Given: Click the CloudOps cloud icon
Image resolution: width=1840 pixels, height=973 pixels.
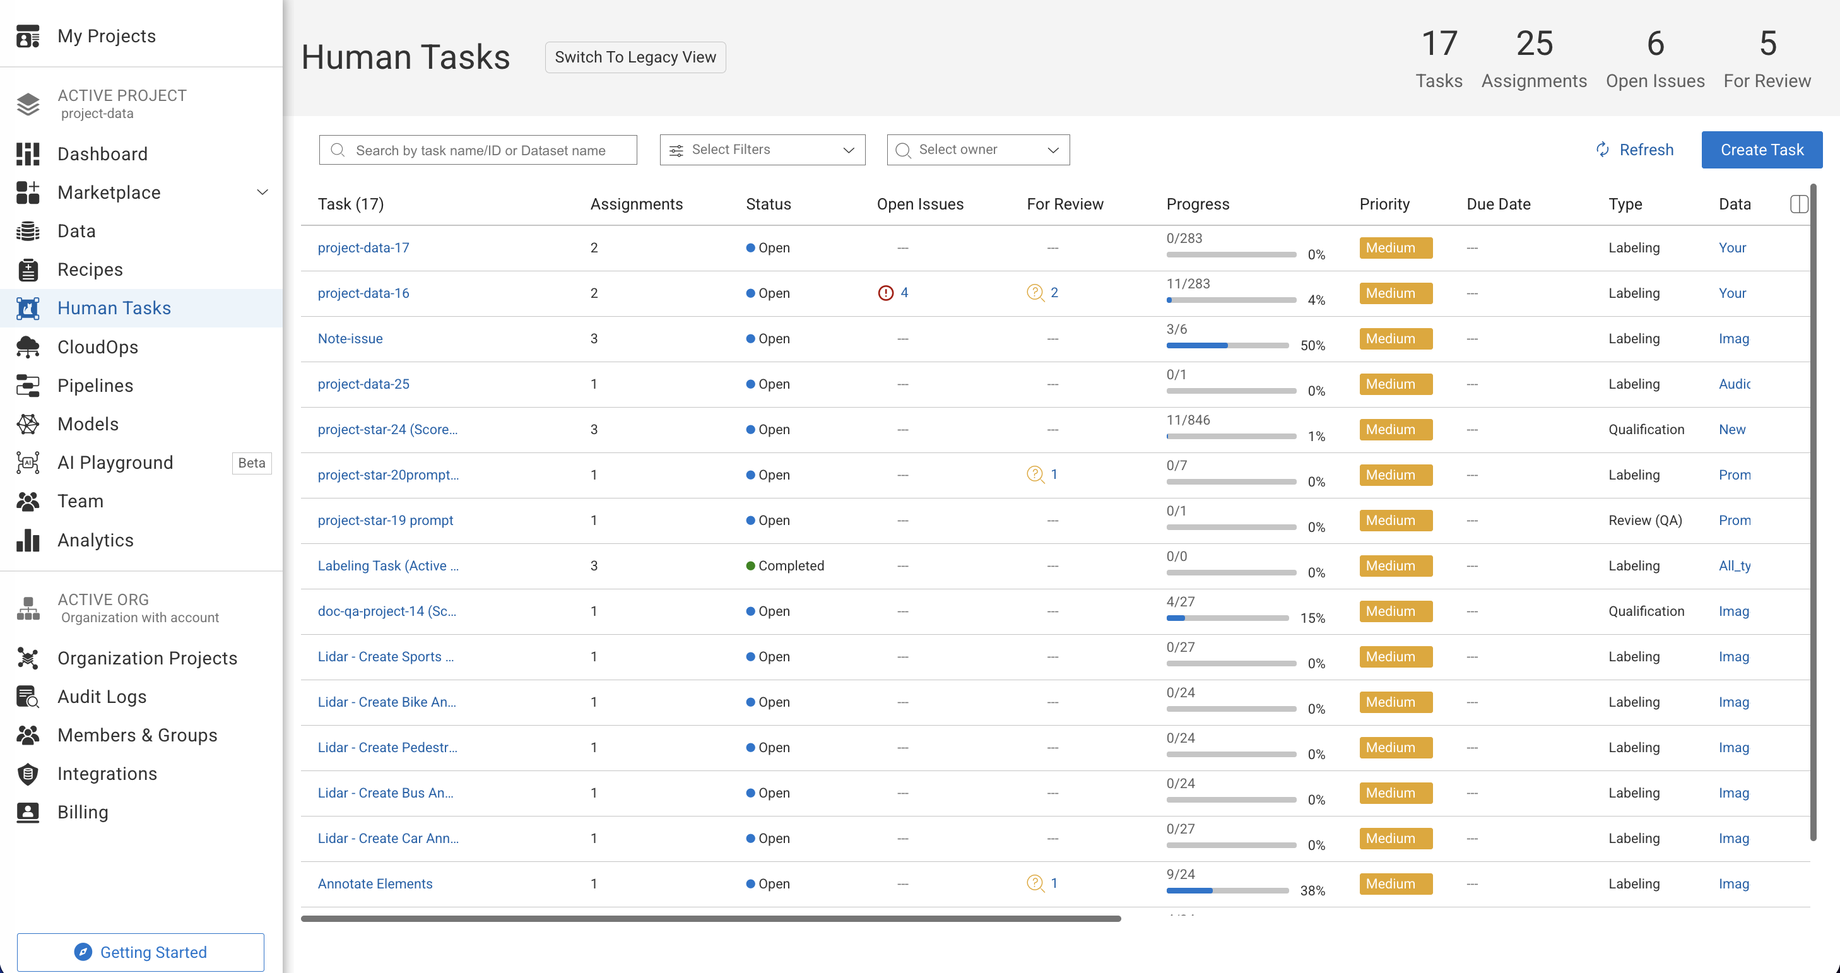Looking at the screenshot, I should pos(28,347).
